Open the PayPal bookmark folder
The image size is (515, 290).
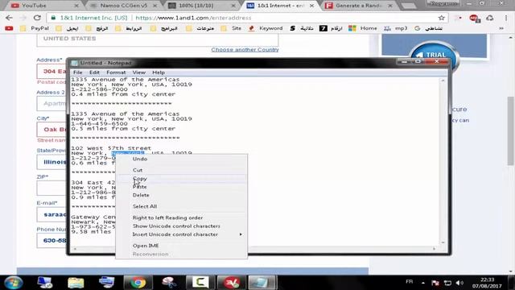pos(35,29)
